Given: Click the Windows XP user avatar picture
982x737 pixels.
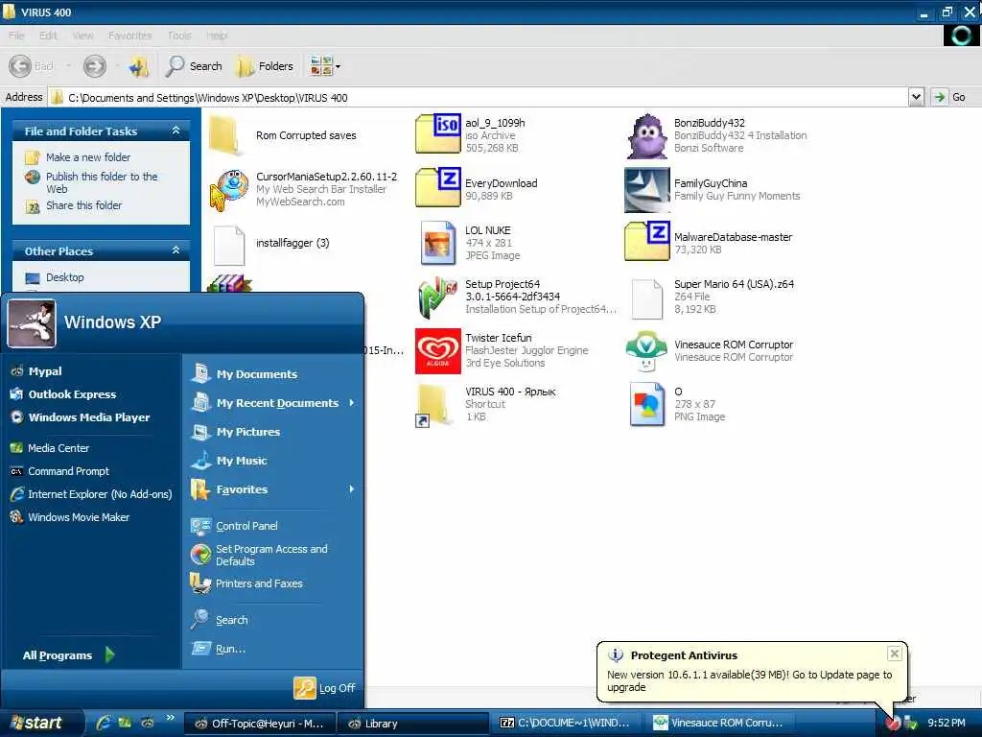Looking at the screenshot, I should tap(32, 322).
